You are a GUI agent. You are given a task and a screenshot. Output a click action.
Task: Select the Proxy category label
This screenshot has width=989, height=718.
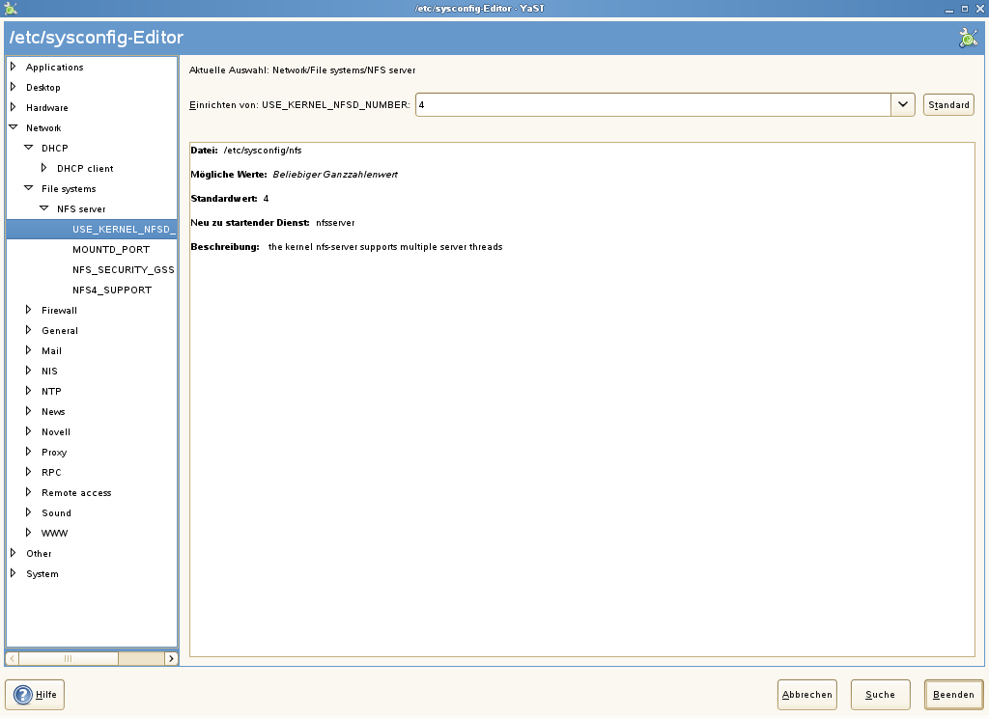54,453
